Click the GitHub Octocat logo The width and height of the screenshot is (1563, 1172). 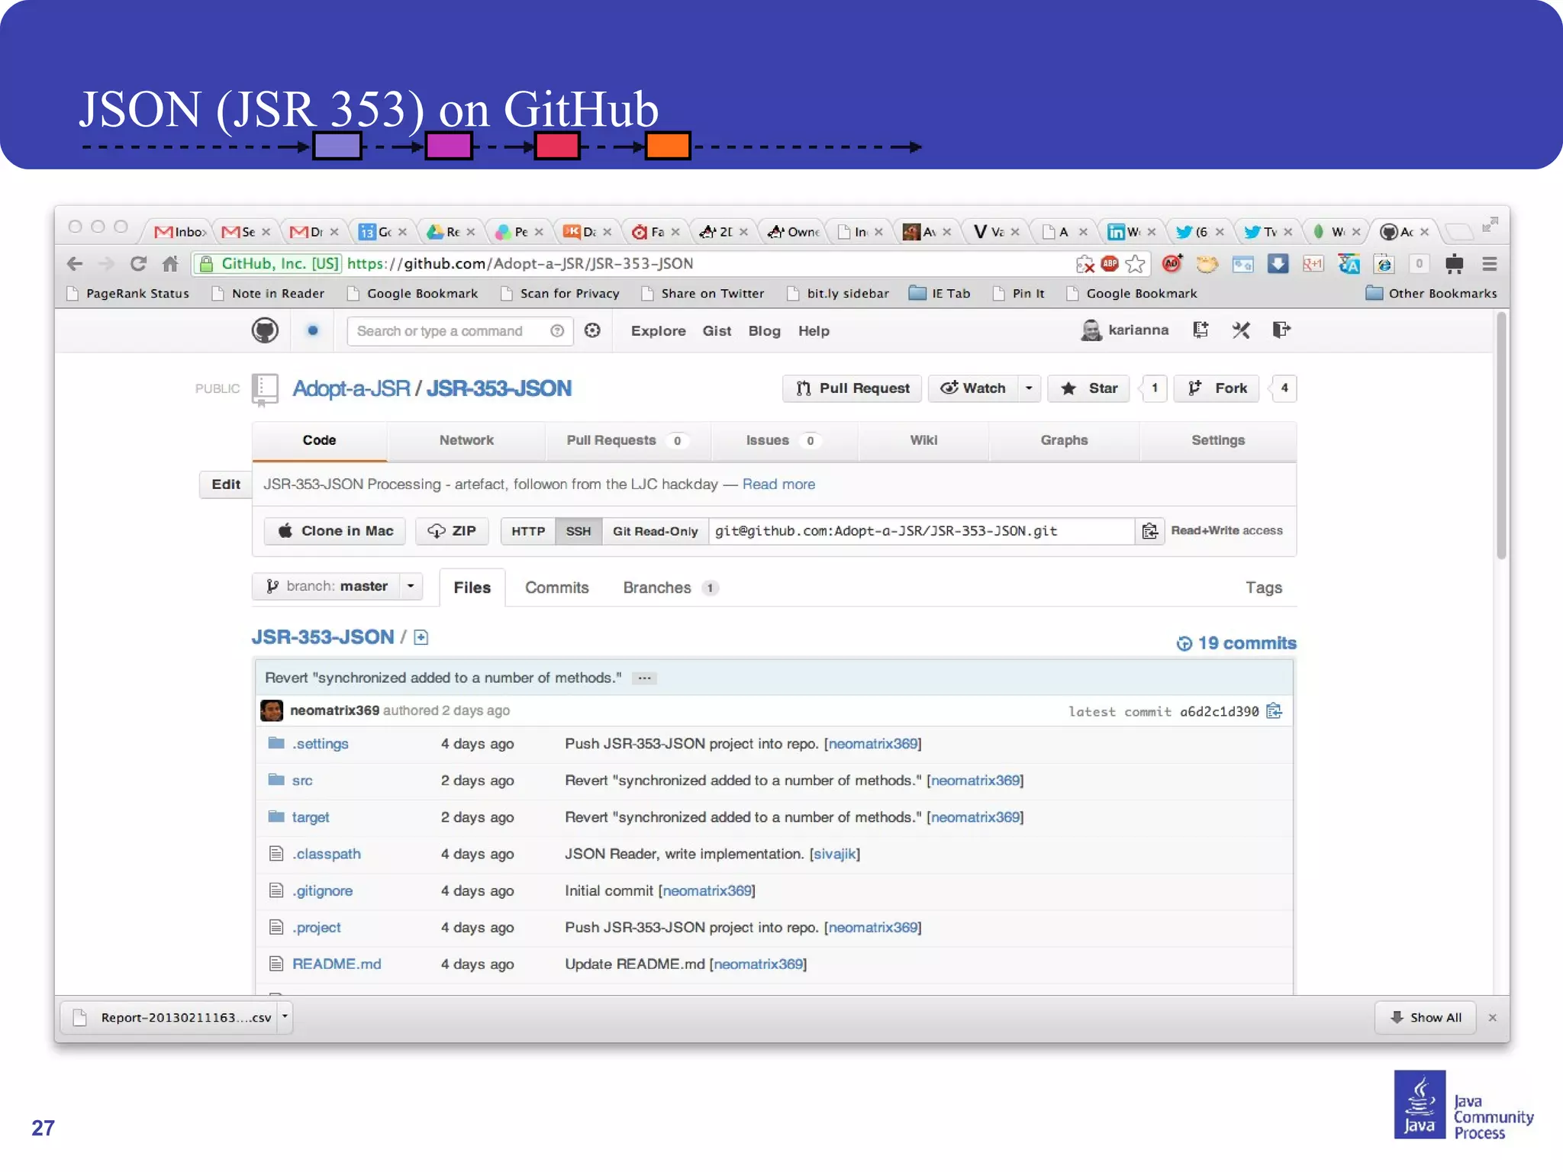click(x=265, y=330)
